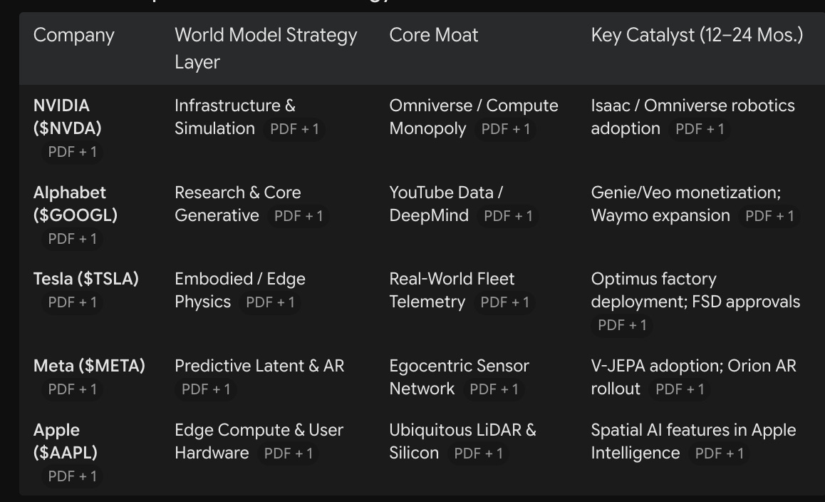Open the PDF + 1 chip under Meta ($META)

click(72, 389)
